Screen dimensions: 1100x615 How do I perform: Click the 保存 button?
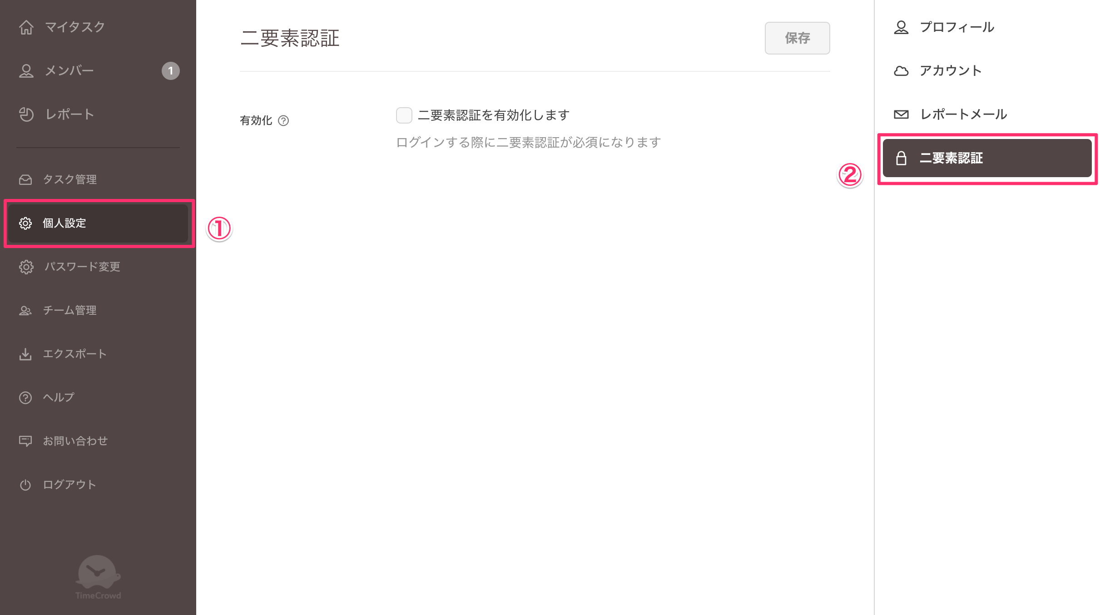pos(797,38)
